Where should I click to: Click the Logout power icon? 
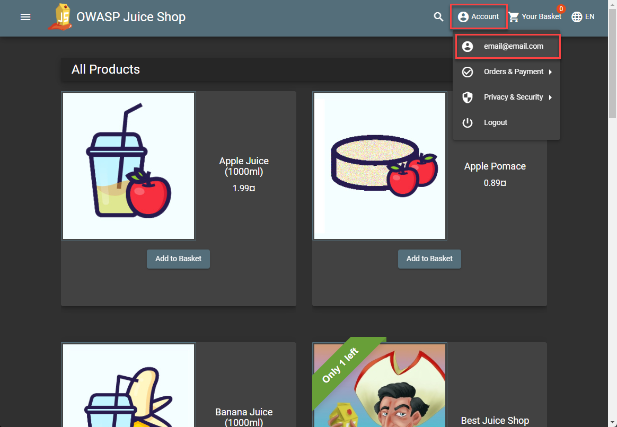tap(467, 123)
